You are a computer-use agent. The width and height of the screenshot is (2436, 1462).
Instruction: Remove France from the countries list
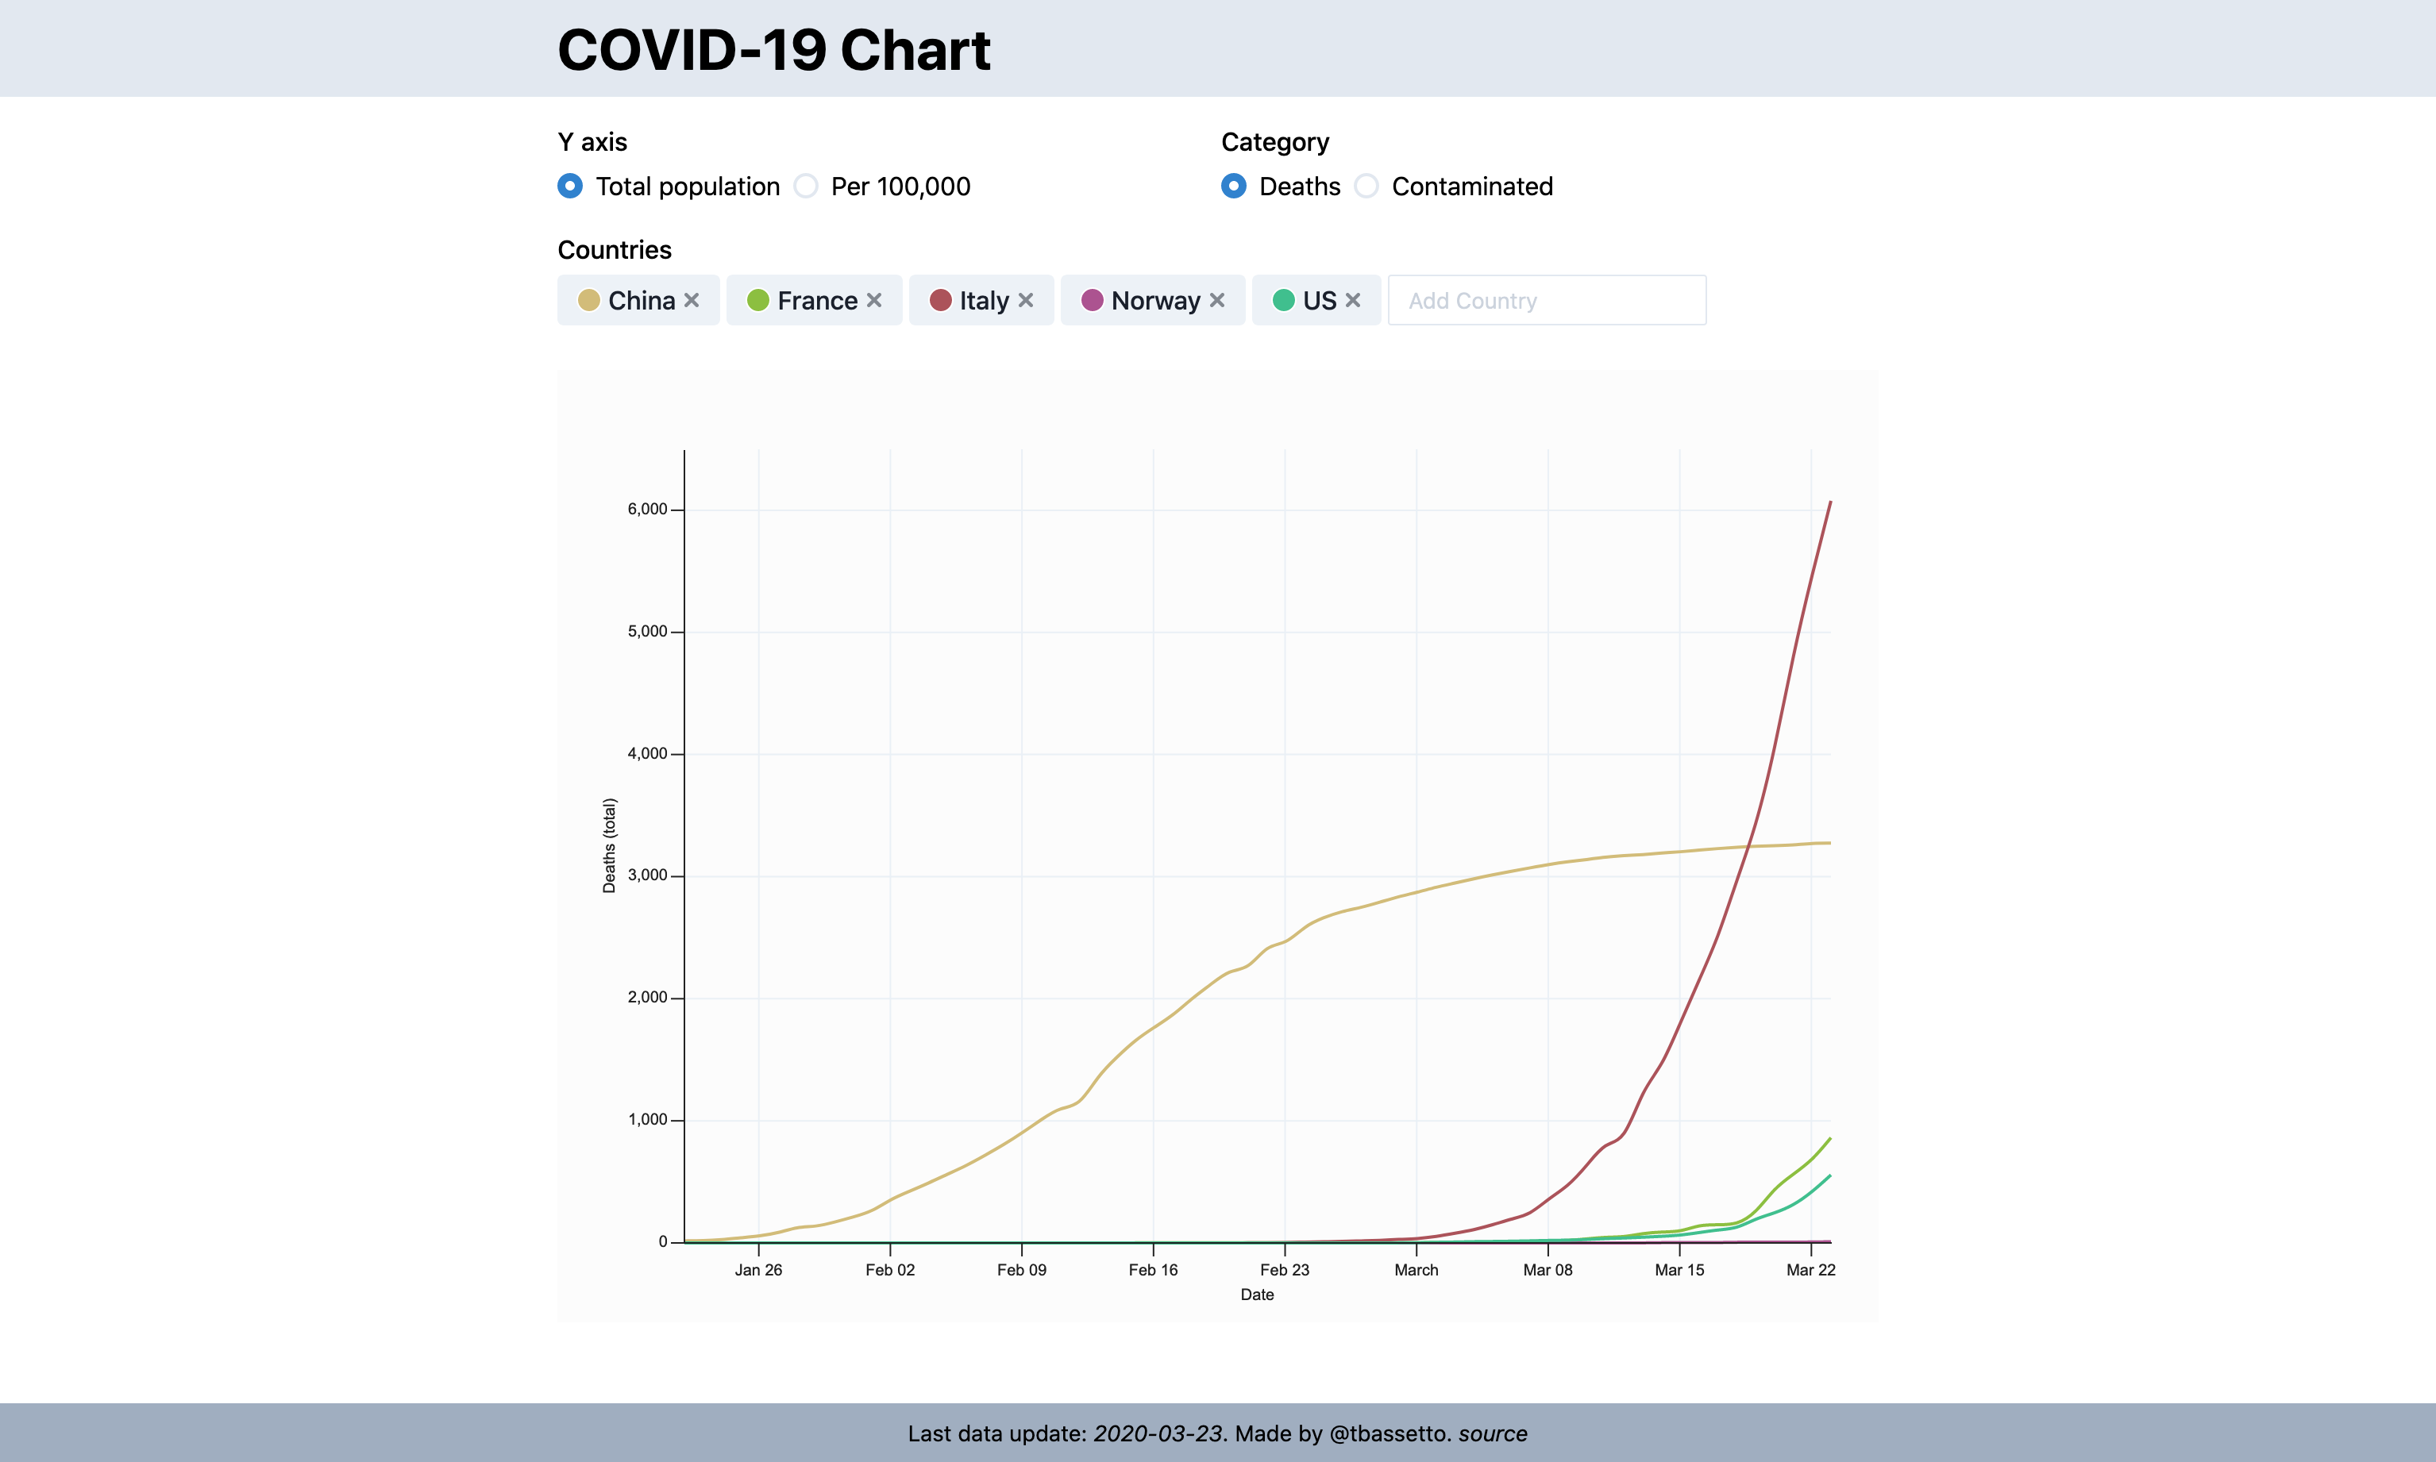[x=875, y=301]
